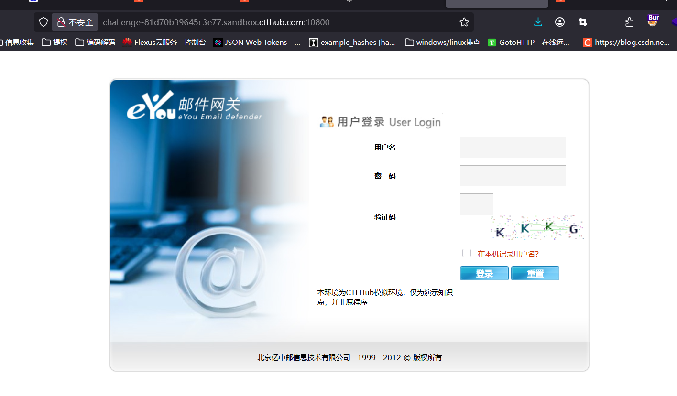Open the Flexus云服务 控制台 bookmark

[164, 43]
